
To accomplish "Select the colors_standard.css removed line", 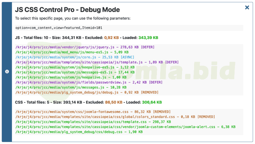I will click(x=115, y=117).
